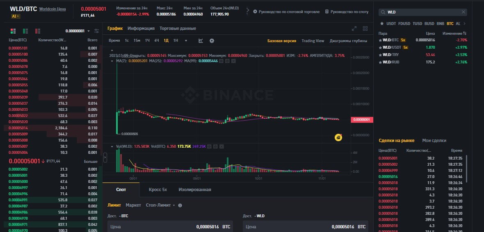Select the Кросс 5x margin tab
Screen dimensions: 484x232
158,189
